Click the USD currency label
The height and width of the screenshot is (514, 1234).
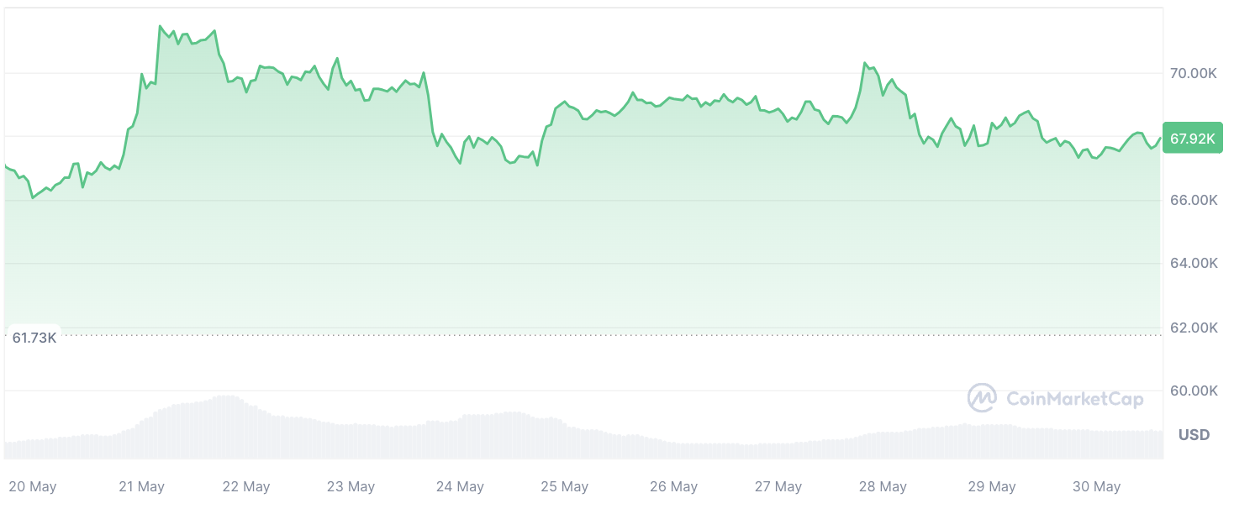pyautogui.click(x=1194, y=435)
